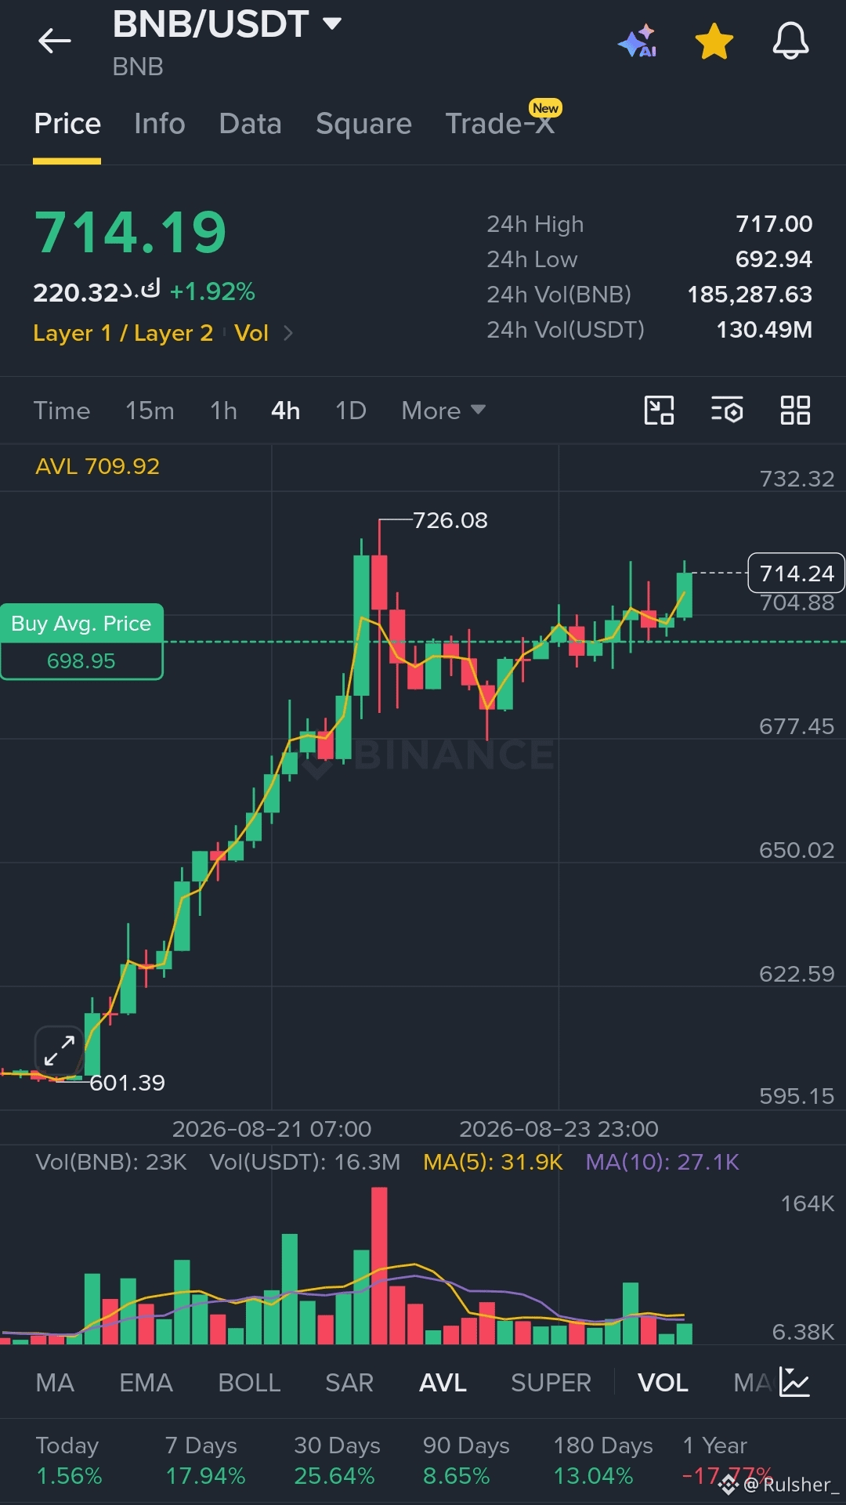Switch to the Square tab

pyautogui.click(x=363, y=124)
